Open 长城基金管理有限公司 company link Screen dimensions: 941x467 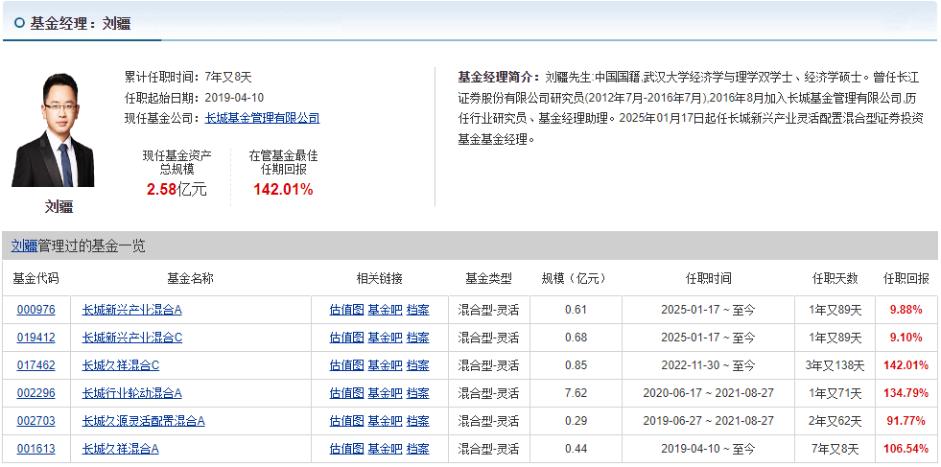[x=262, y=118]
